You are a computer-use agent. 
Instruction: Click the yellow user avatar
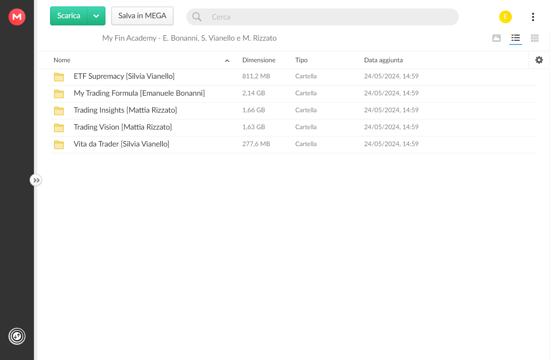tap(506, 17)
